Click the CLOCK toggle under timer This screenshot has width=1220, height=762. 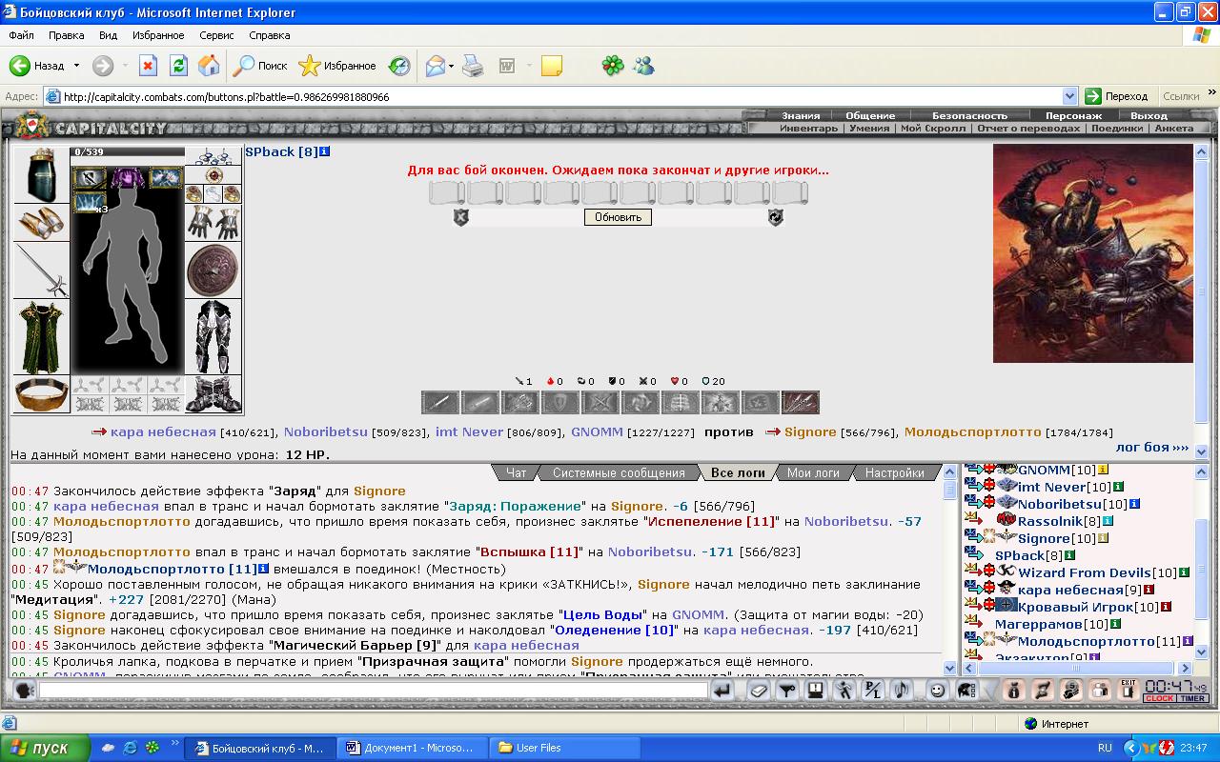[x=1159, y=698]
